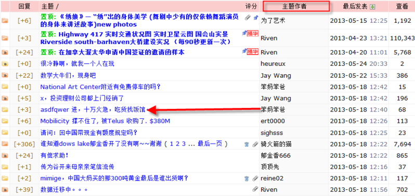The image size is (415, 196).
Task: Sort by 查看 column header
Action: 402,7
